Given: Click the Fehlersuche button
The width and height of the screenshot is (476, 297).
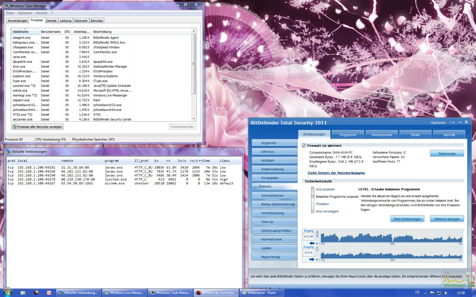Looking at the screenshot, I should [x=447, y=153].
